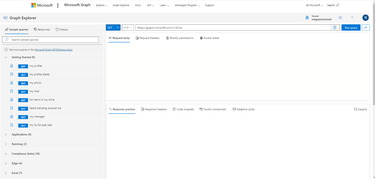
Task: Click the tenant building icon
Action: click(x=307, y=18)
